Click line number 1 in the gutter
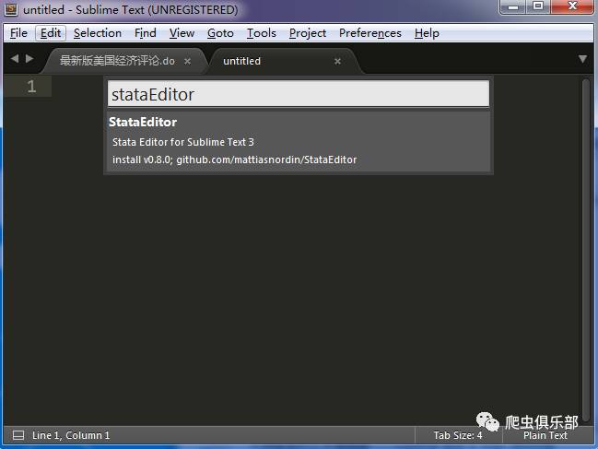The image size is (598, 449). pos(31,87)
